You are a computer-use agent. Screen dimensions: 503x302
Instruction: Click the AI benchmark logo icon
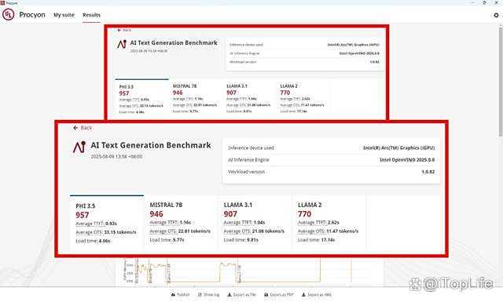pyautogui.click(x=79, y=147)
